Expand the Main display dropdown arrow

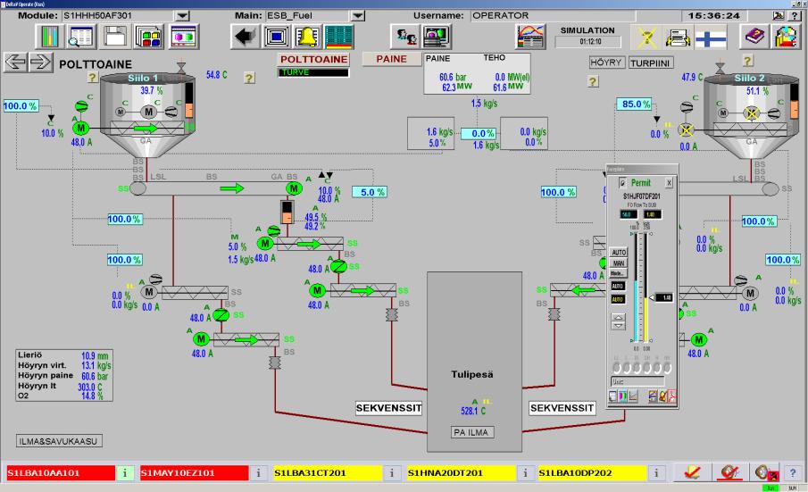coord(358,16)
